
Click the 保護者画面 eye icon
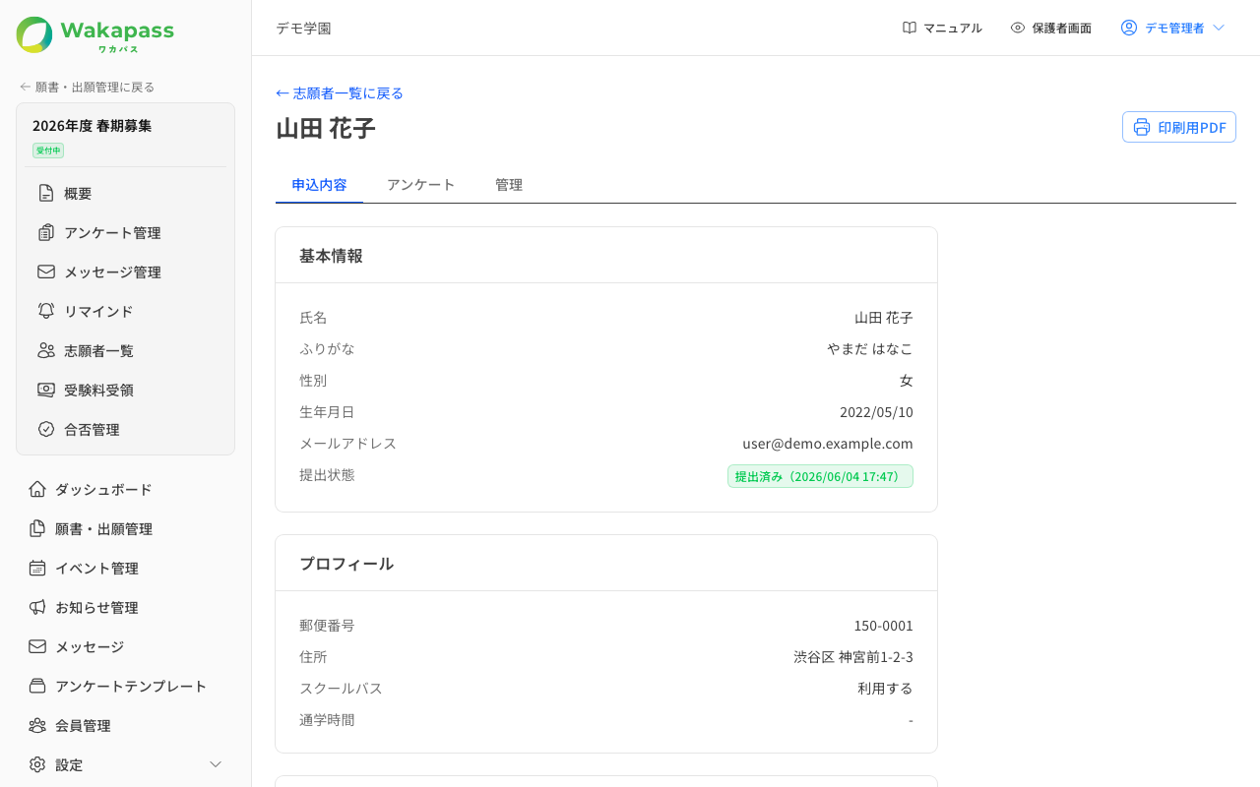1018,28
